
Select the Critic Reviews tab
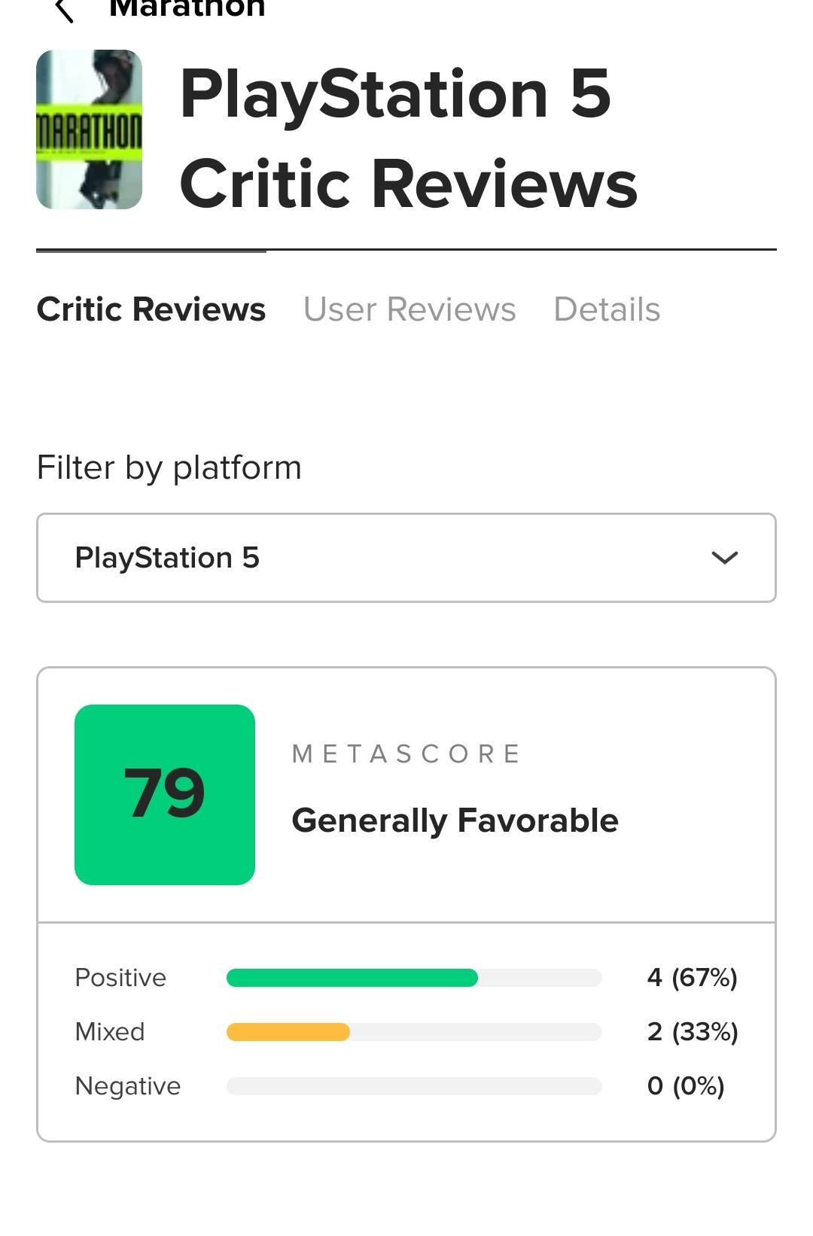151,309
